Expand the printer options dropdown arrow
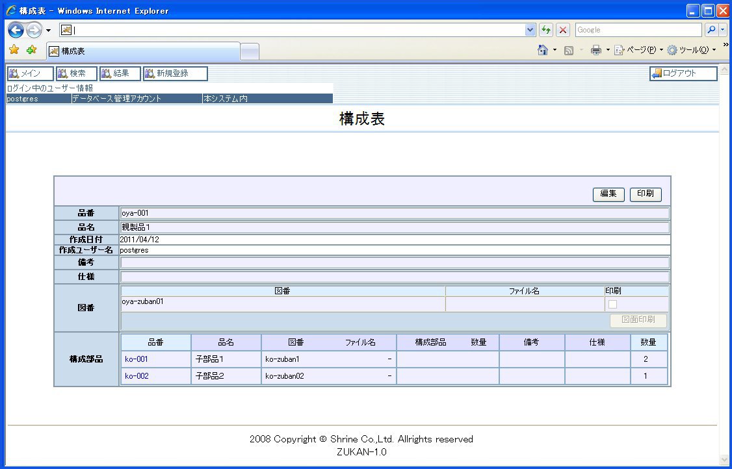This screenshot has height=469, width=732. click(x=608, y=50)
